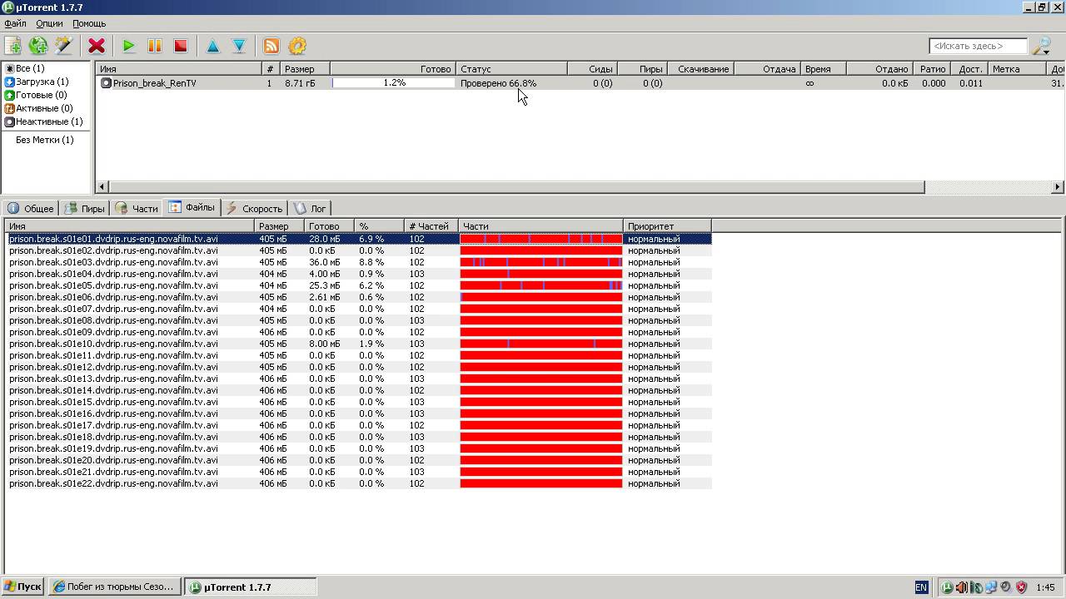This screenshot has width=1066, height=599.
Task: Move torrent up the queue with blue up arrow
Action: (x=212, y=46)
